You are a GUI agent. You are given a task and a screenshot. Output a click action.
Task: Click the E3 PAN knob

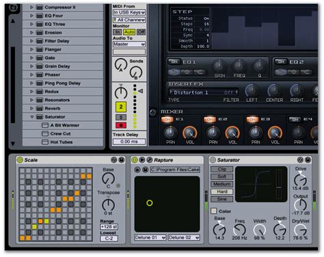coord(256,133)
